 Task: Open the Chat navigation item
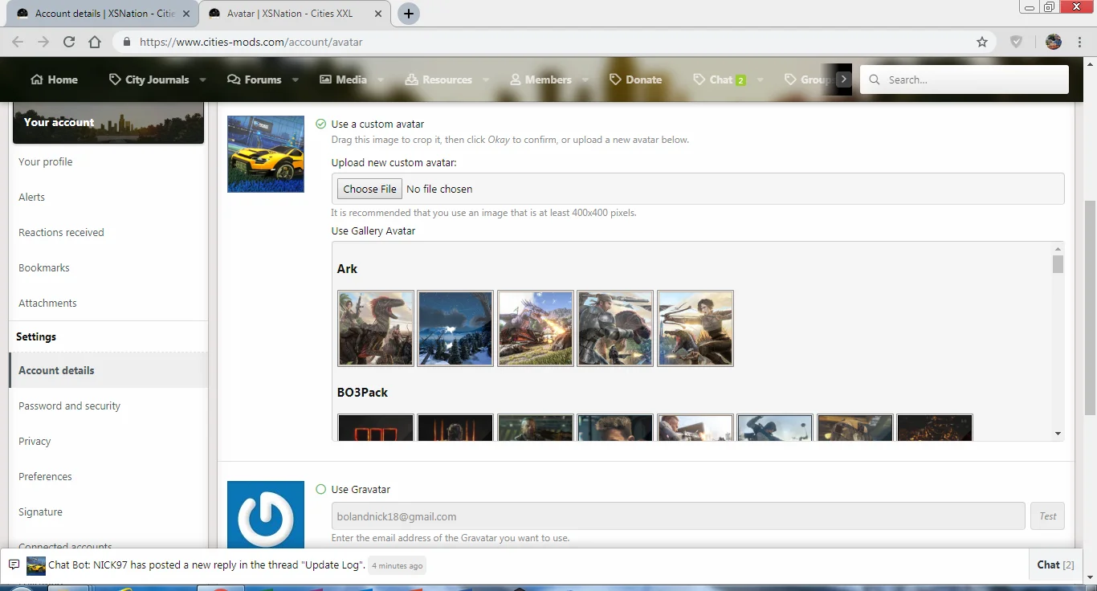pyautogui.click(x=720, y=79)
